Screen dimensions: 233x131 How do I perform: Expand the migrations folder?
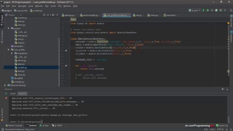(x=12, y=53)
